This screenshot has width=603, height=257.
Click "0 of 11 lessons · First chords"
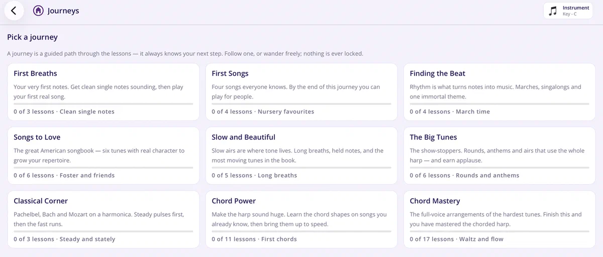tap(254, 239)
